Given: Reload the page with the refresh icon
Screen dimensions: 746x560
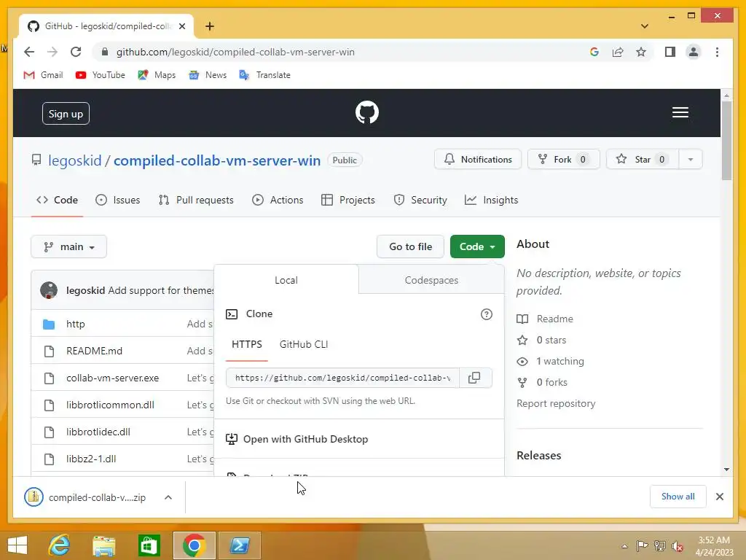Looking at the screenshot, I should click(76, 52).
